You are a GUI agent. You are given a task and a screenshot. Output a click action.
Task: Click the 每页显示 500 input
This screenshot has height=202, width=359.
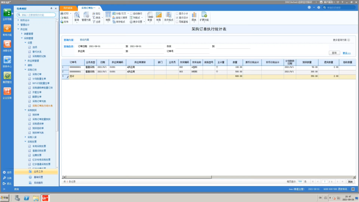point(300,182)
